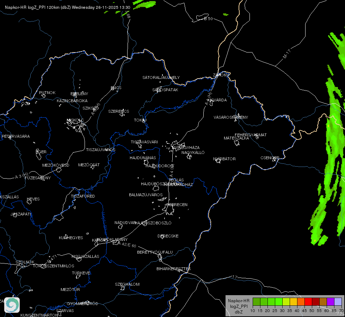Image resolution: width=345 pixels, height=317 pixels.
Task: Click the A 42/E 60 road label
Action: pyautogui.click(x=127, y=245)
